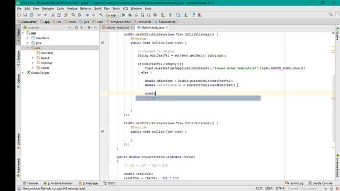Viewport: 340px width, 191px height.
Task: Open the Edit menu
Action: pyautogui.click(x=27, y=8)
